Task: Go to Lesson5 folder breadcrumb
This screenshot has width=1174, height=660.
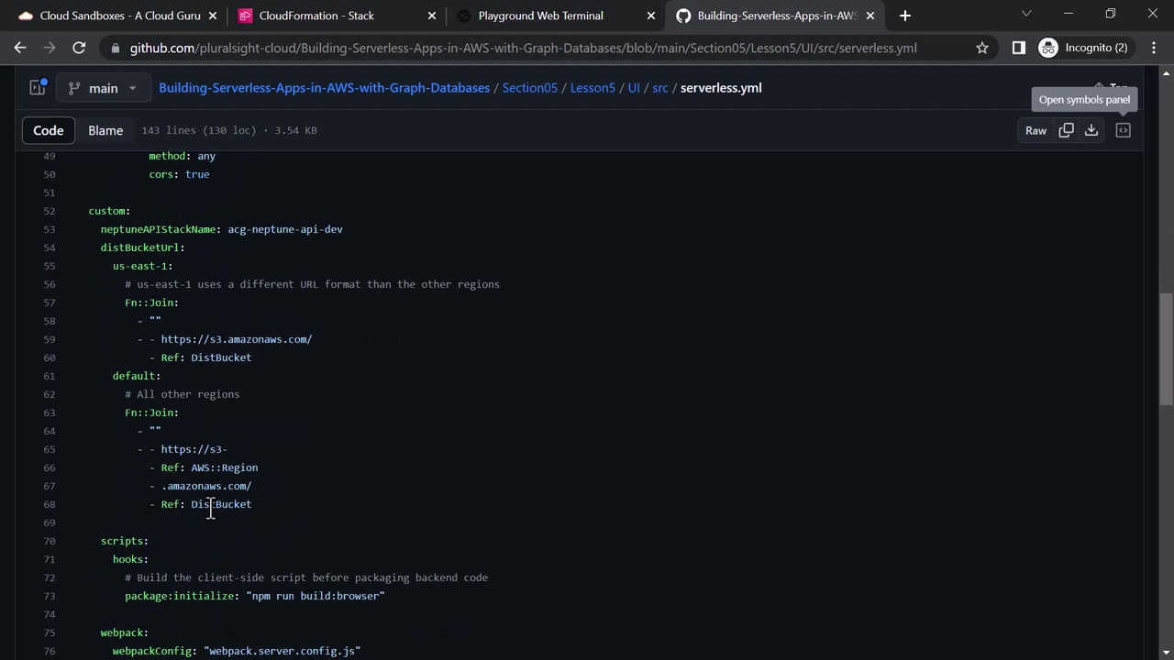Action: [x=593, y=88]
